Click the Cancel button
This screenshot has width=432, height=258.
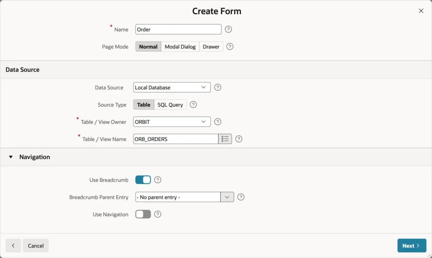[36, 246]
